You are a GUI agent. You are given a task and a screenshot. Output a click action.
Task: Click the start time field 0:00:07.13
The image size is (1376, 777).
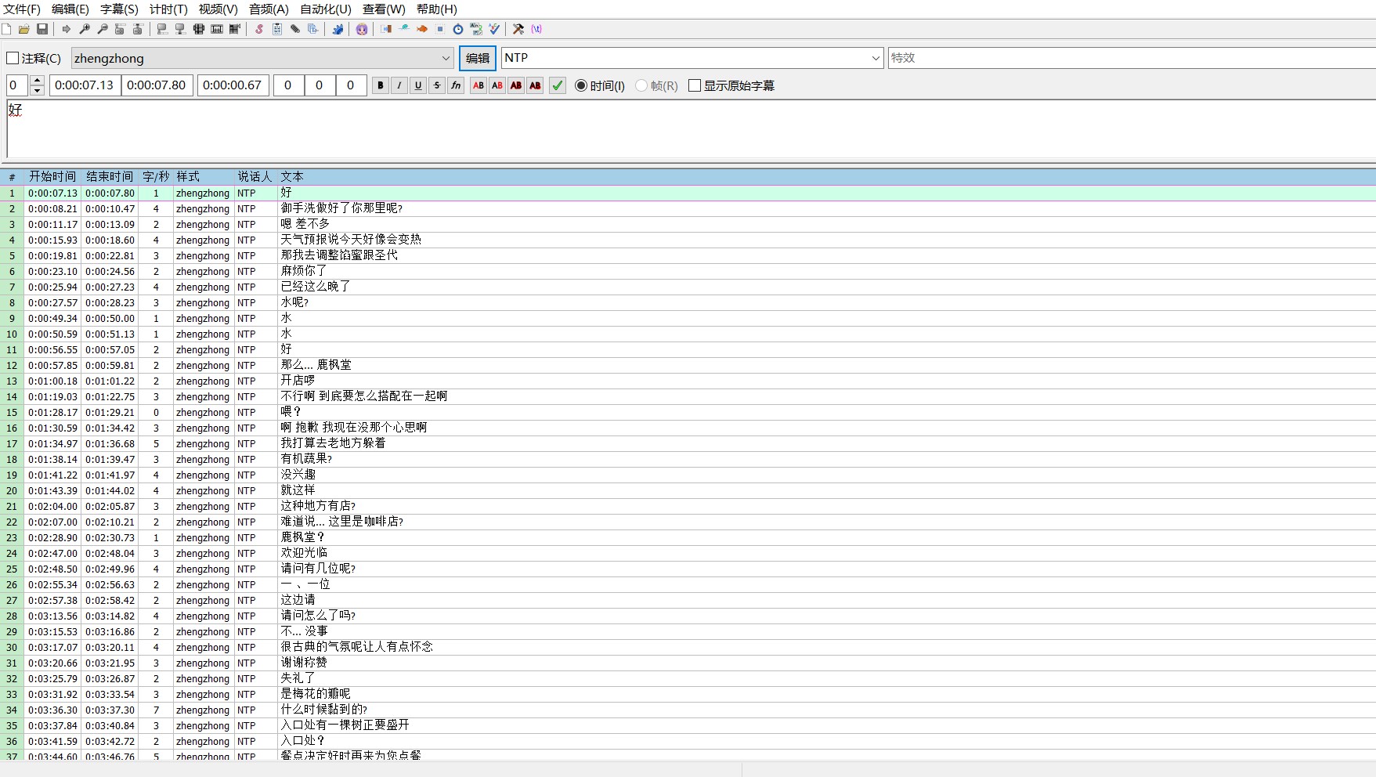tap(85, 85)
